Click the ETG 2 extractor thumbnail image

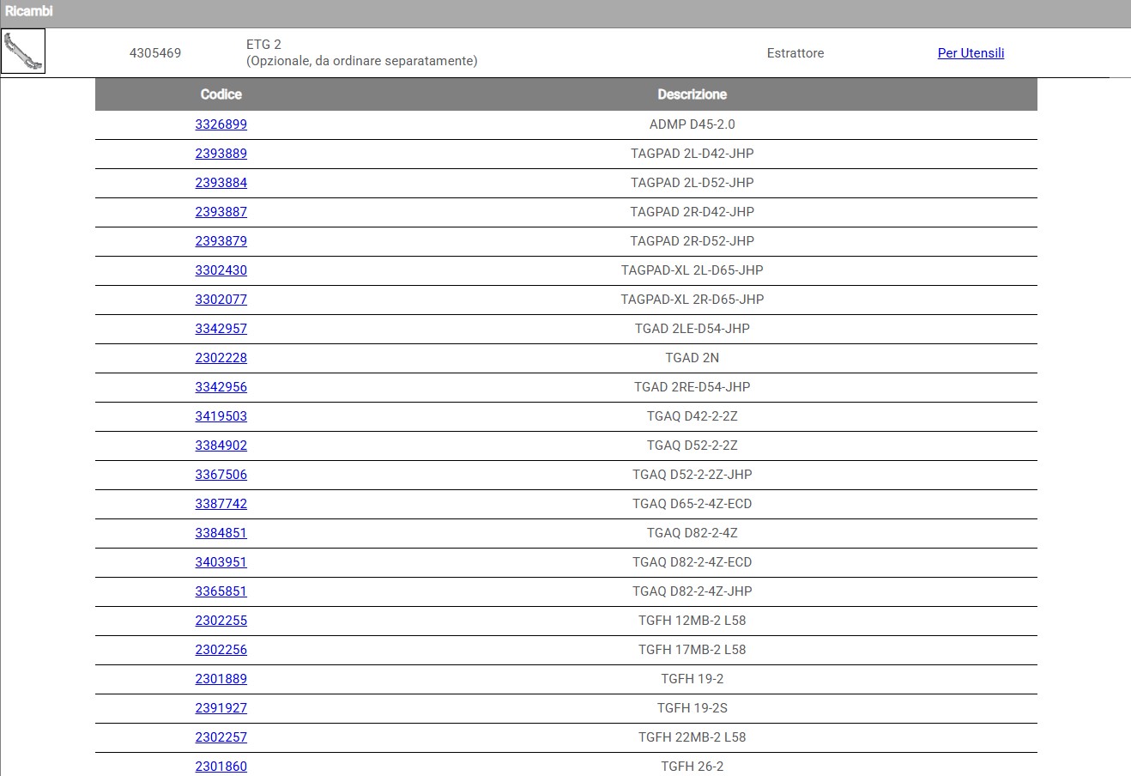click(x=23, y=52)
